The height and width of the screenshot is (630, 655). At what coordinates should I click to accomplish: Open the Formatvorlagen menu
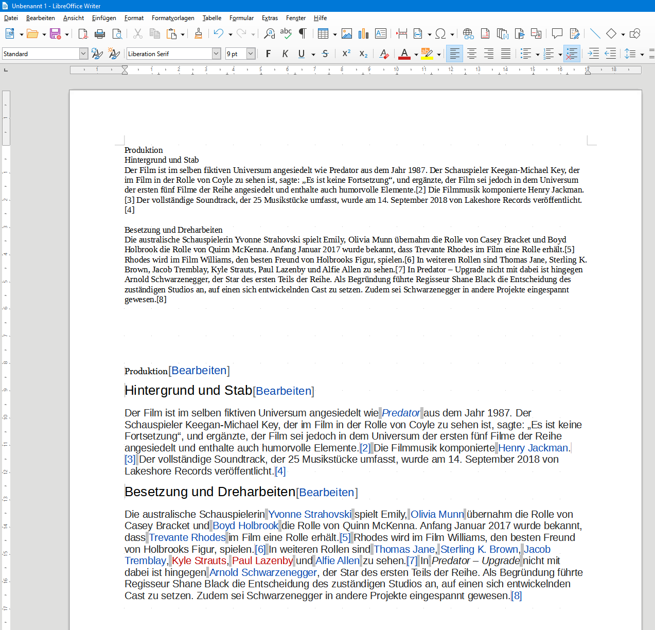point(173,18)
